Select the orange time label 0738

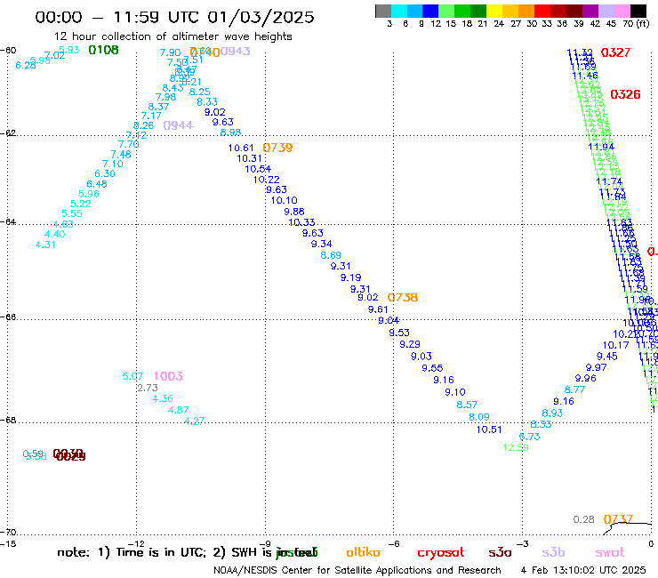click(x=403, y=298)
